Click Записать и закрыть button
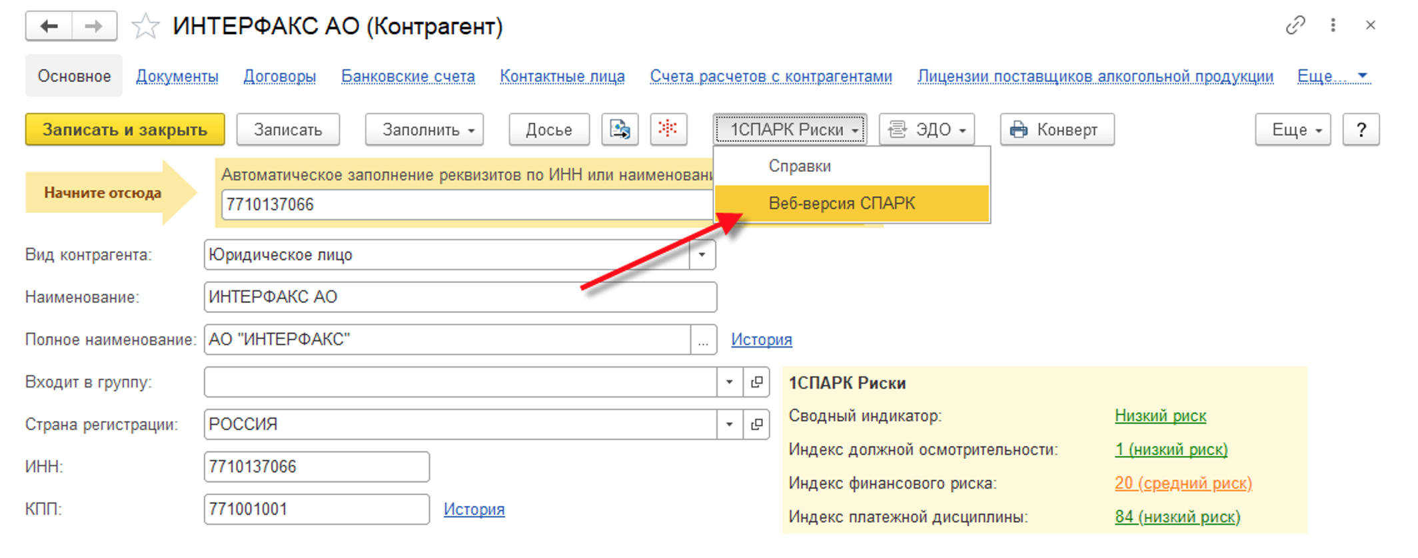Screen dimensions: 1418x558 (125, 129)
